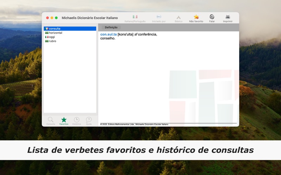The image size is (281, 175).
Task: Click the Falar speaker icon
Action: (212, 17)
